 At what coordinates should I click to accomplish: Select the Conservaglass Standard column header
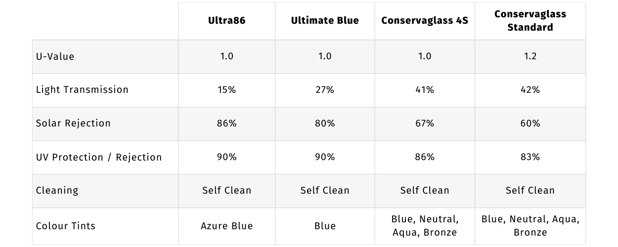tap(530, 21)
